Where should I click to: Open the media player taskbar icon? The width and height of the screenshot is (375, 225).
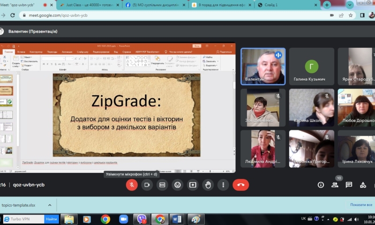point(87,219)
